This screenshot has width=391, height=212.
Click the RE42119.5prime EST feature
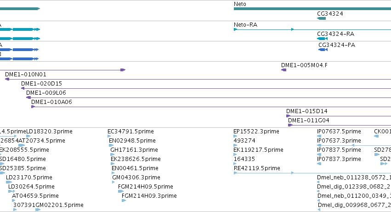pyautogui.click(x=264, y=173)
